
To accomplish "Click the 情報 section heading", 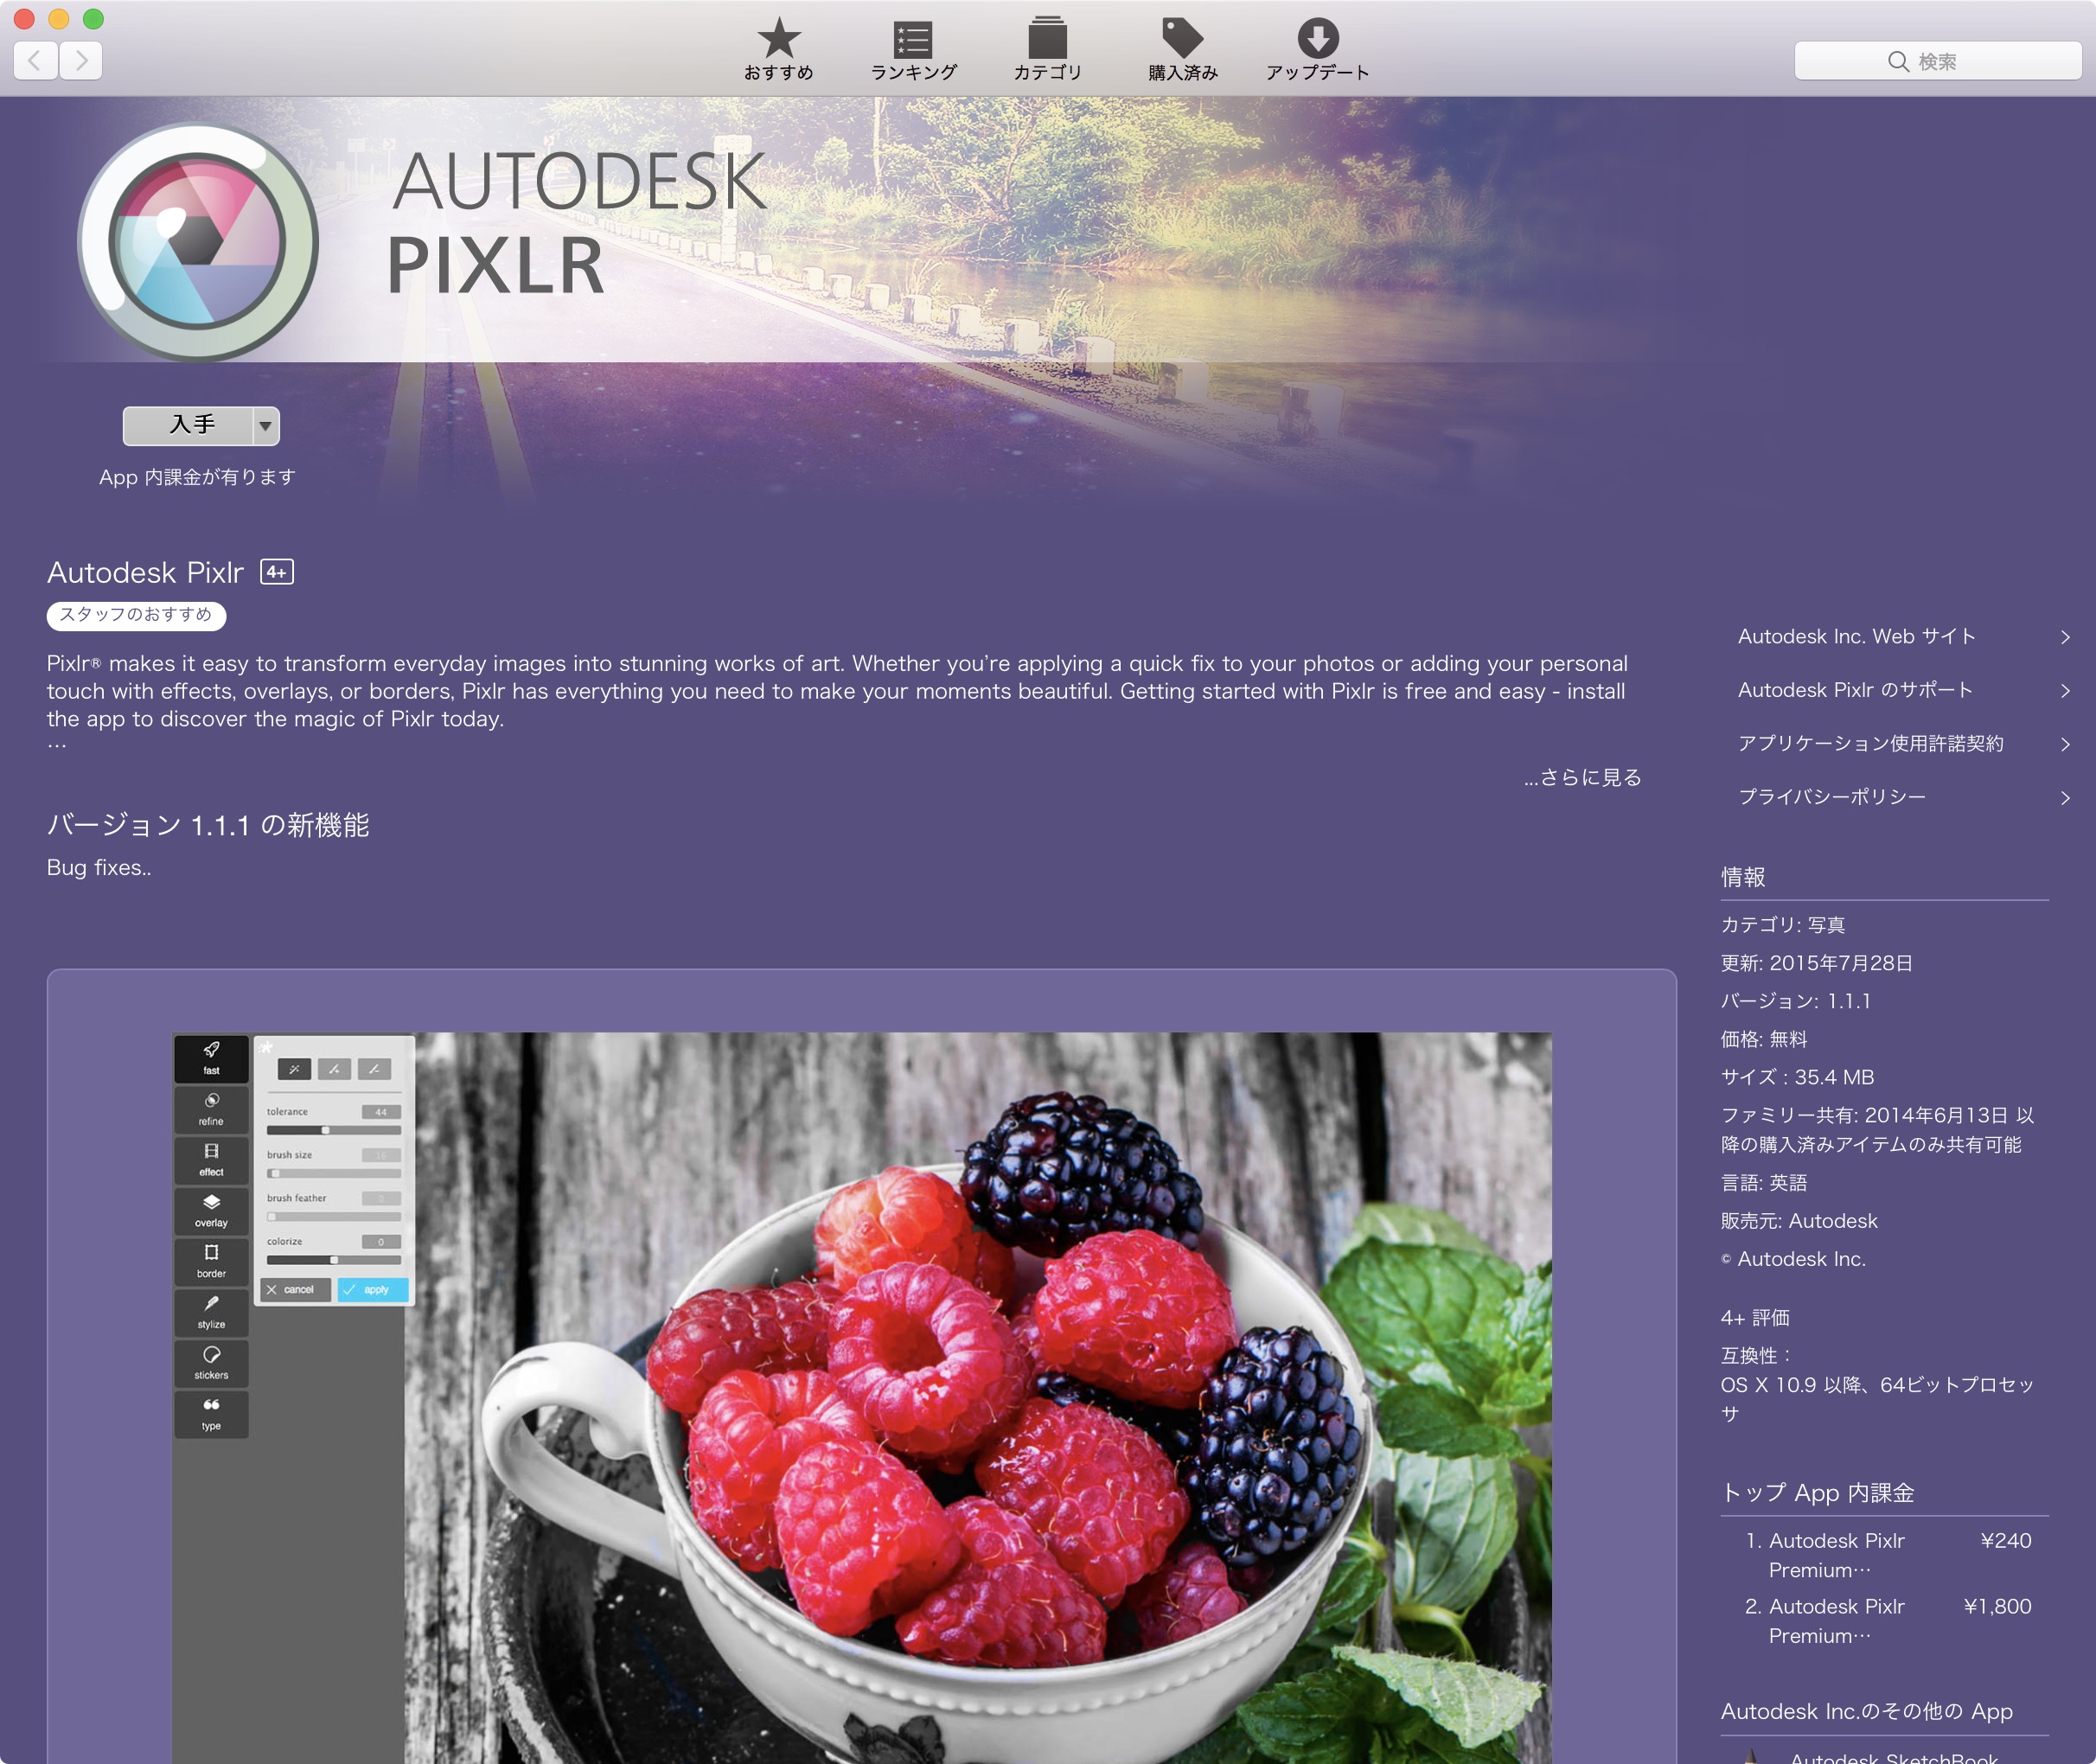I will click(x=1743, y=877).
